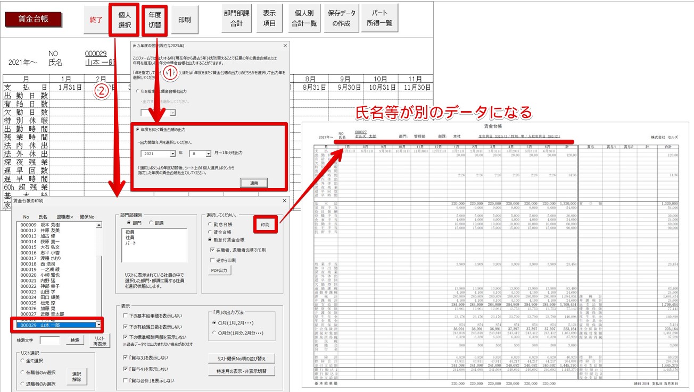Select employee 000020 小柳 雅也

pos(57,276)
